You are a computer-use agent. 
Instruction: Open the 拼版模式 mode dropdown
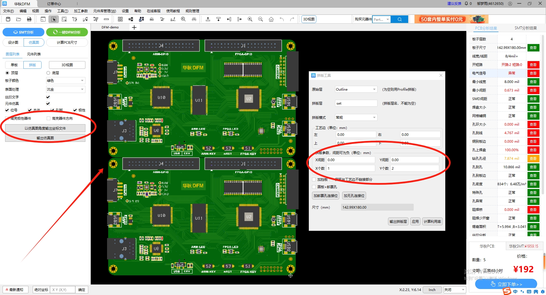[356, 118]
